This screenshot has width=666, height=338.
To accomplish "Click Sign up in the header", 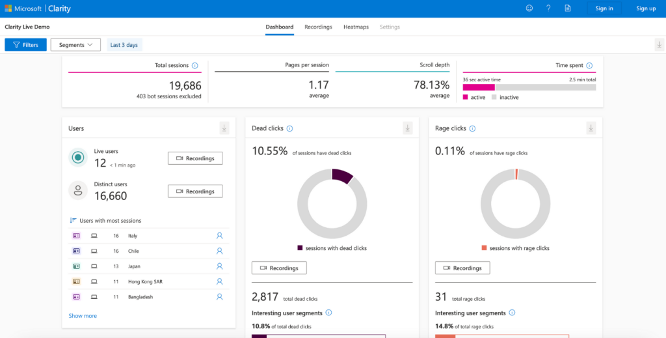I will point(646,8).
